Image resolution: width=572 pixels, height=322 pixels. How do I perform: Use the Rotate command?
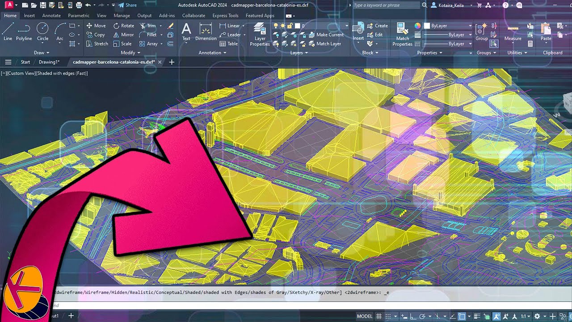click(124, 26)
